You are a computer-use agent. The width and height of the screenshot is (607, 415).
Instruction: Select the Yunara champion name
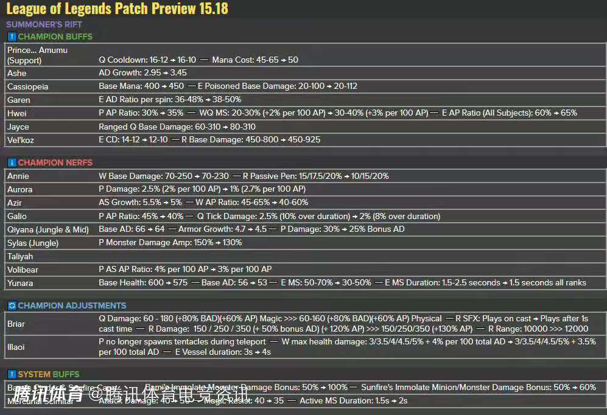click(x=20, y=283)
